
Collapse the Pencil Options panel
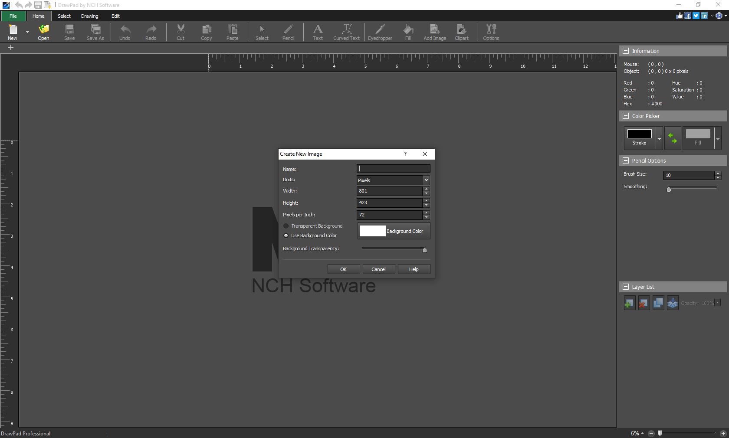[626, 160]
